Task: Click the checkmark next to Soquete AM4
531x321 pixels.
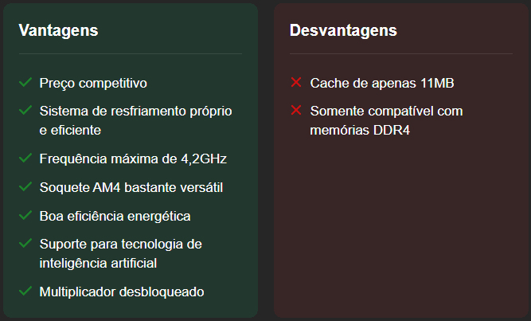Action: click(25, 186)
